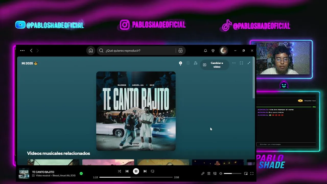Toggle shuffle playback
The image size is (327, 184).
point(119,171)
